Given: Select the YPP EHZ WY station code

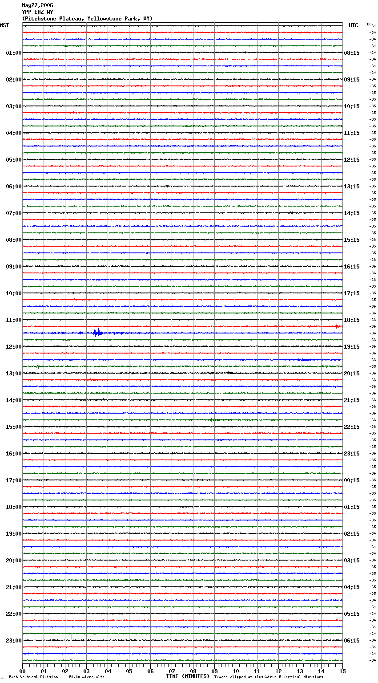Looking at the screenshot, I should pos(37,12).
